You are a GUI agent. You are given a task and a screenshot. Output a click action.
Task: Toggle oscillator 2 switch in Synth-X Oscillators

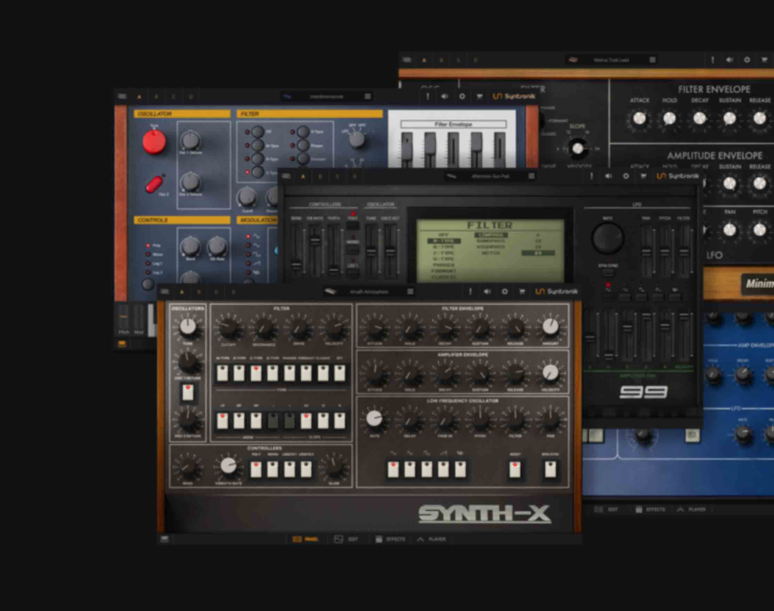tap(188, 392)
